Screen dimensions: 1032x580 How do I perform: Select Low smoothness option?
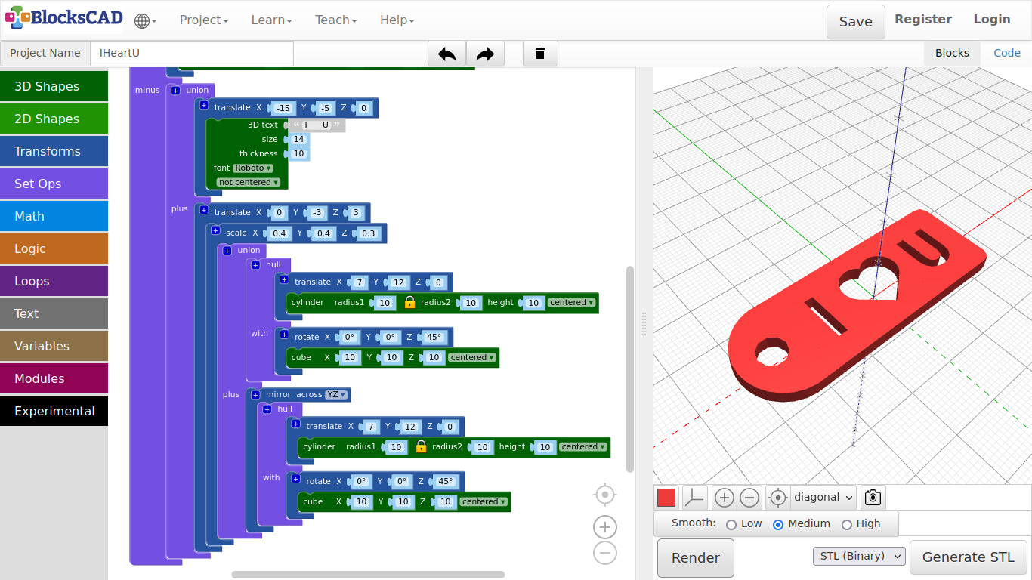tap(731, 524)
